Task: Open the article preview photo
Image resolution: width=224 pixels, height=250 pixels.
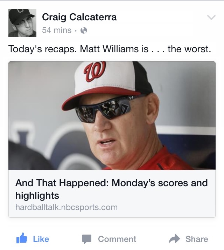Action: point(112,116)
